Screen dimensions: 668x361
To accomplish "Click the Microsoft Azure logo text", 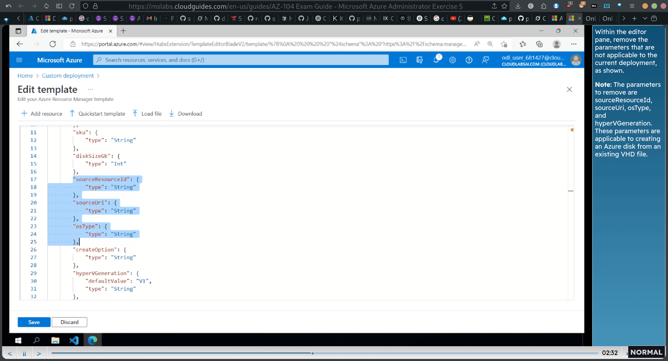I will click(x=60, y=60).
